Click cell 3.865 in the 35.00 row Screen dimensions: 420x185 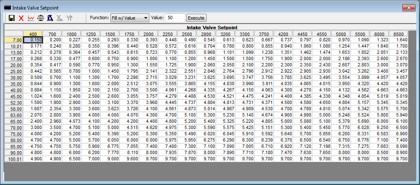(187, 84)
